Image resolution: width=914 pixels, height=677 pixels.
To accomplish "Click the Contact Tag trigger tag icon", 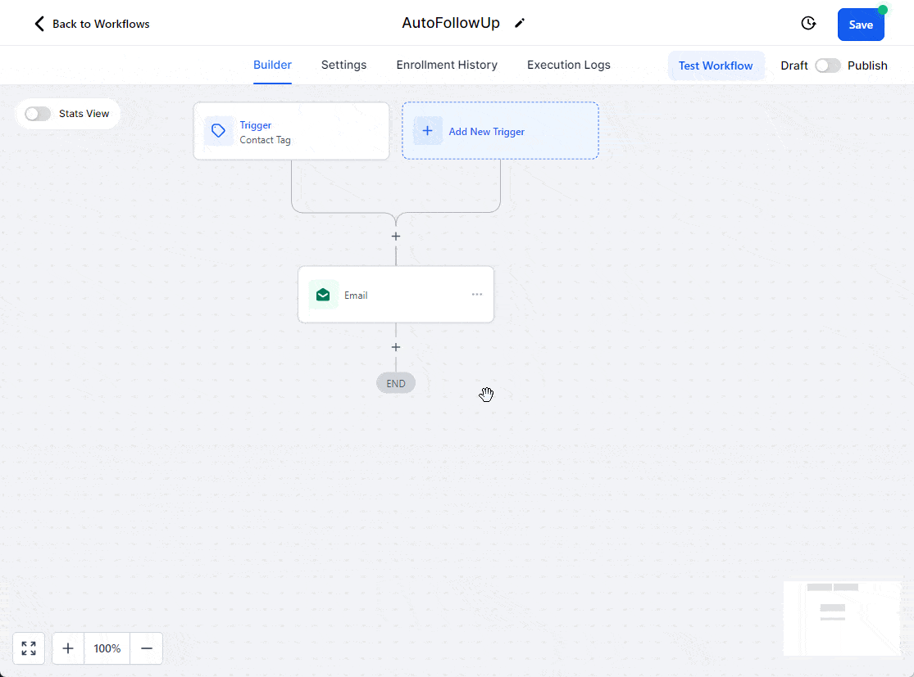I will coord(219,131).
